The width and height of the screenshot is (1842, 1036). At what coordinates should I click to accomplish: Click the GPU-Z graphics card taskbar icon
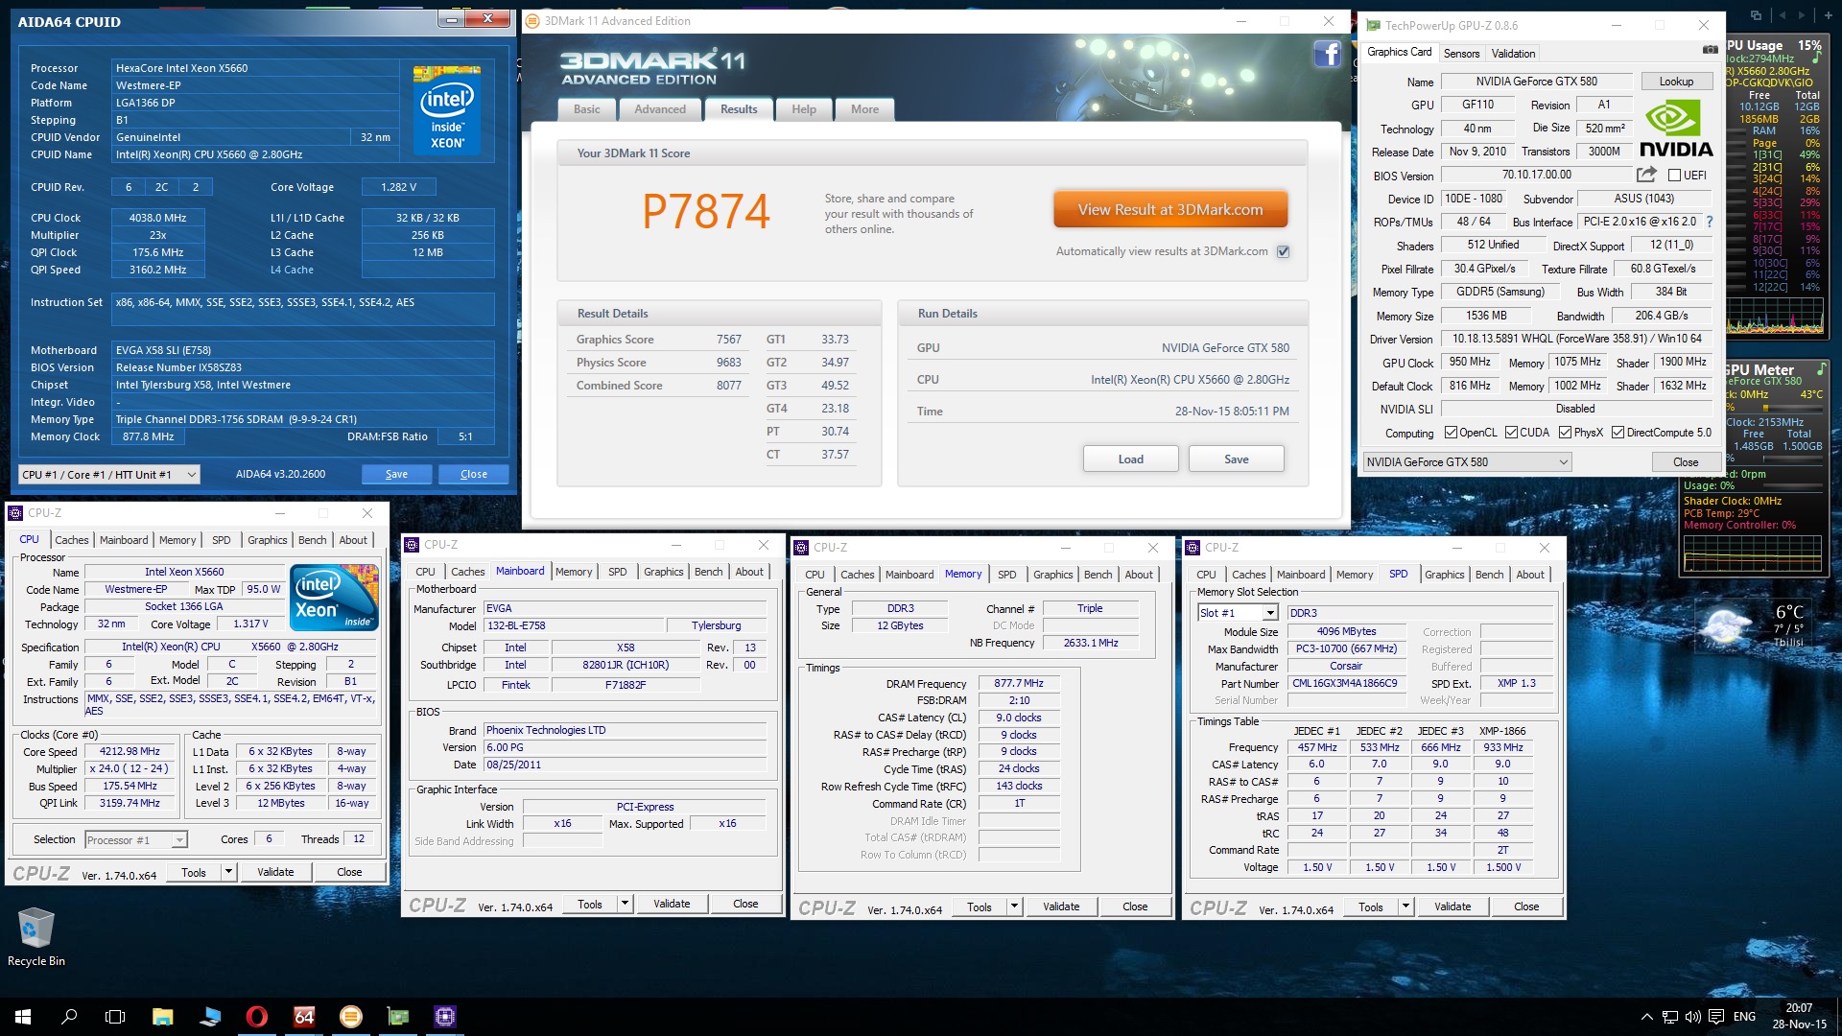coord(397,1016)
